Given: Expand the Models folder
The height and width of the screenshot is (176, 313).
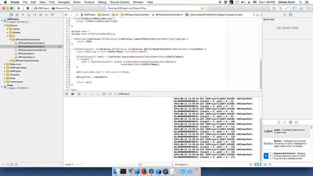Looking at the screenshot, I should pyautogui.click(x=8, y=33).
